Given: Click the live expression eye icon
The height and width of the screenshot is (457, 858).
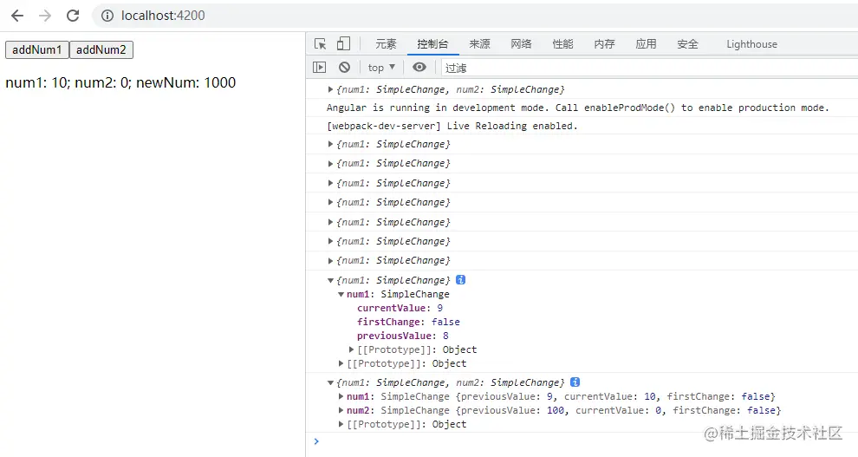Looking at the screenshot, I should (419, 68).
